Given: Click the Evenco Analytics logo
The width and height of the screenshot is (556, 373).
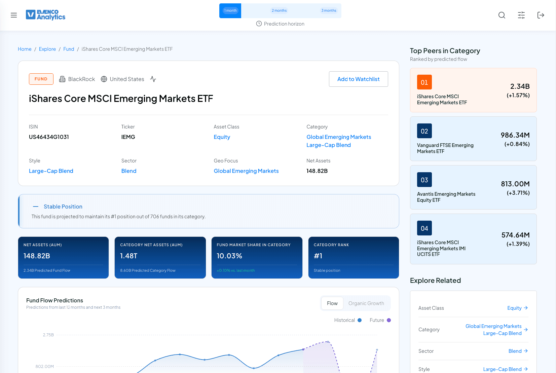Looking at the screenshot, I should 46,15.
